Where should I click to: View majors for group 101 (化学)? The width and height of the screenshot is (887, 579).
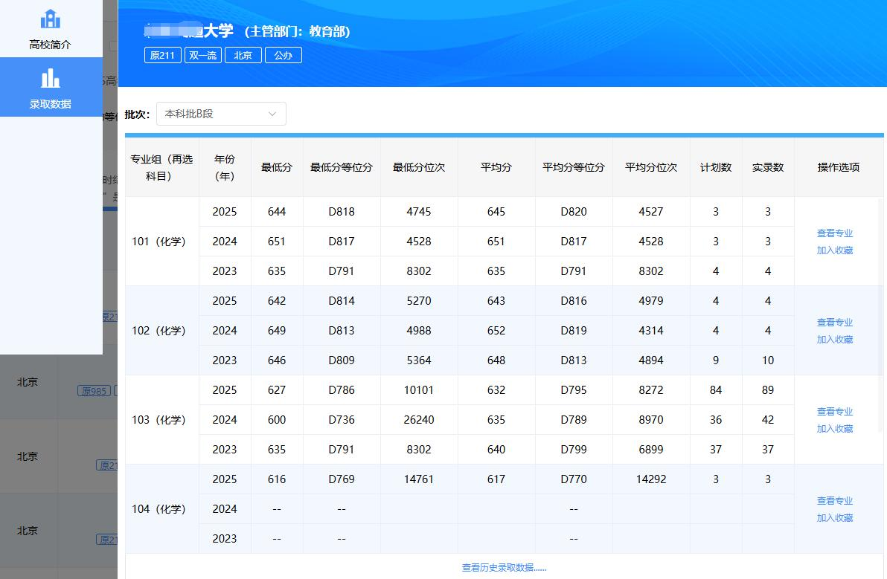tap(834, 233)
